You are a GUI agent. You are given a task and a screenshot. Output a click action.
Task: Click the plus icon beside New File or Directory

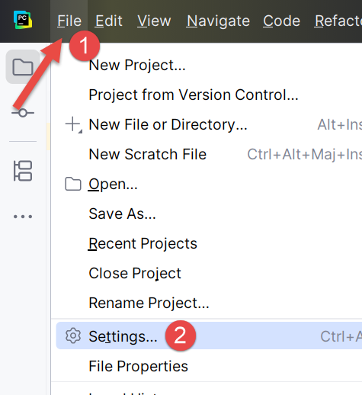tap(73, 124)
